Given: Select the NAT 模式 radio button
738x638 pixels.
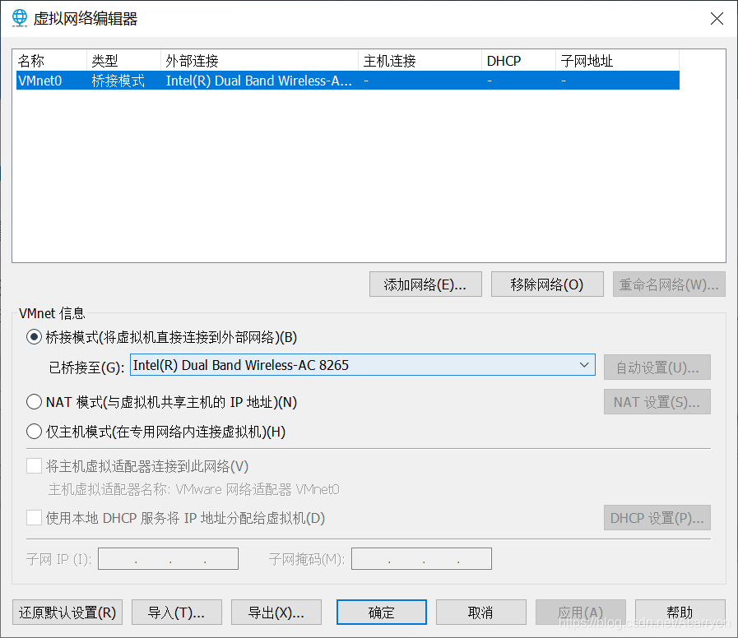Looking at the screenshot, I should [34, 402].
